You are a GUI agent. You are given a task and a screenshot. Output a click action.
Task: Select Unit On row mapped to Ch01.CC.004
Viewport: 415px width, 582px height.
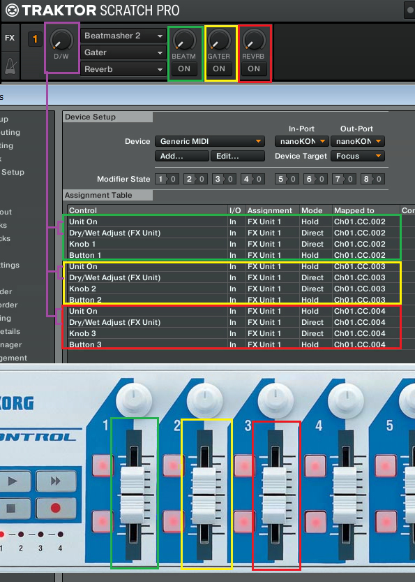pos(234,311)
